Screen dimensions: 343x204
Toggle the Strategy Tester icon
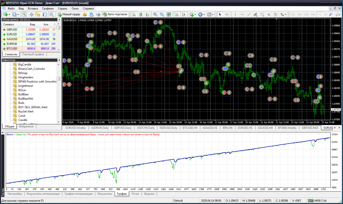[51, 14]
